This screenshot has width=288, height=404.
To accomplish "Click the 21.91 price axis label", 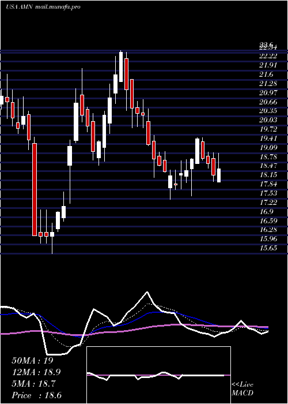I will [268, 65].
